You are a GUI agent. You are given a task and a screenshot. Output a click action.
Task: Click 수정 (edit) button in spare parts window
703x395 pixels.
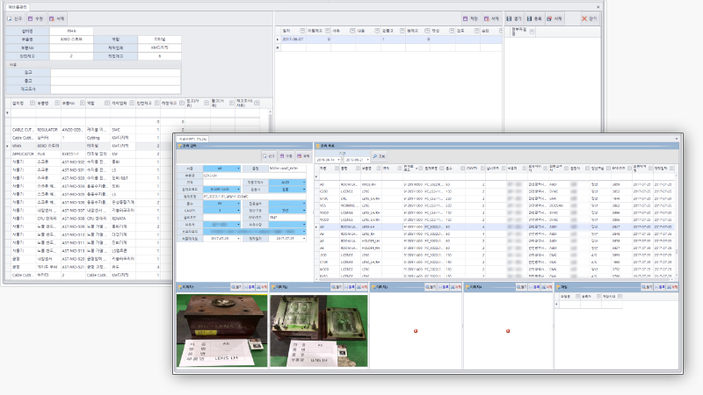tap(35, 18)
